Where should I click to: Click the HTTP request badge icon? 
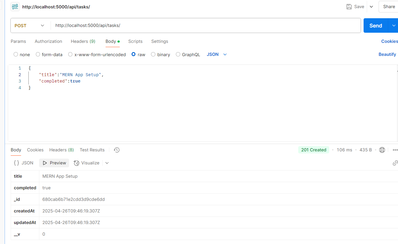click(x=15, y=6)
